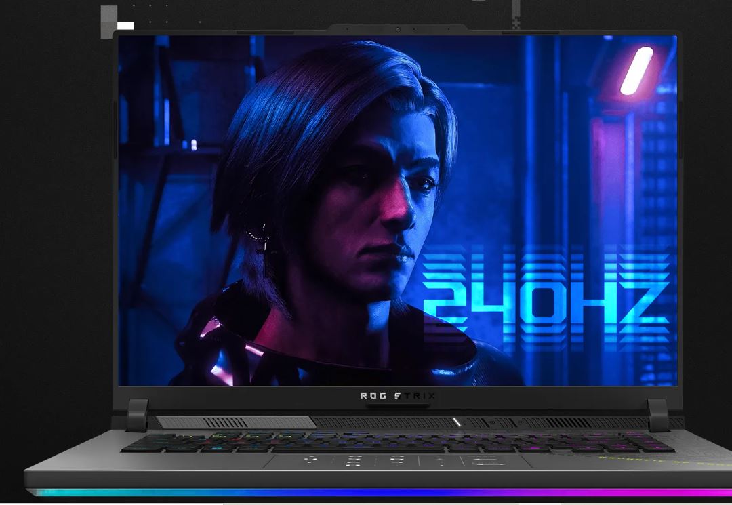The height and width of the screenshot is (505, 732).
Task: Click the RGB light bar on front edge
Action: coord(380,492)
